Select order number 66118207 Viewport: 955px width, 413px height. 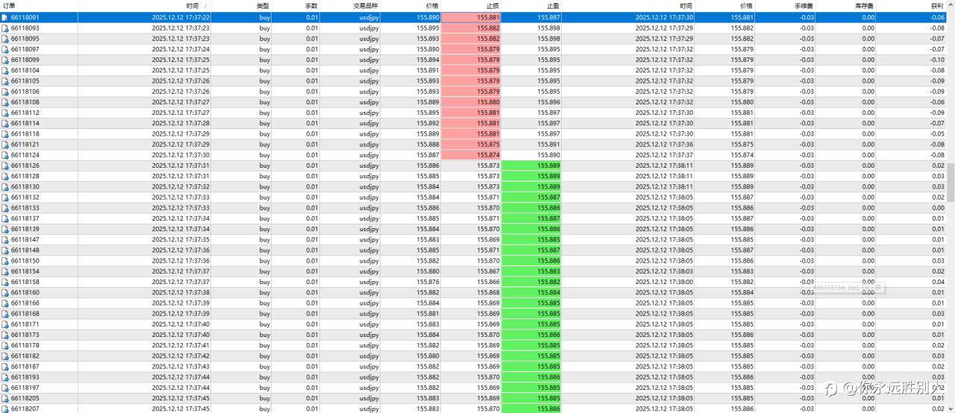(25, 409)
